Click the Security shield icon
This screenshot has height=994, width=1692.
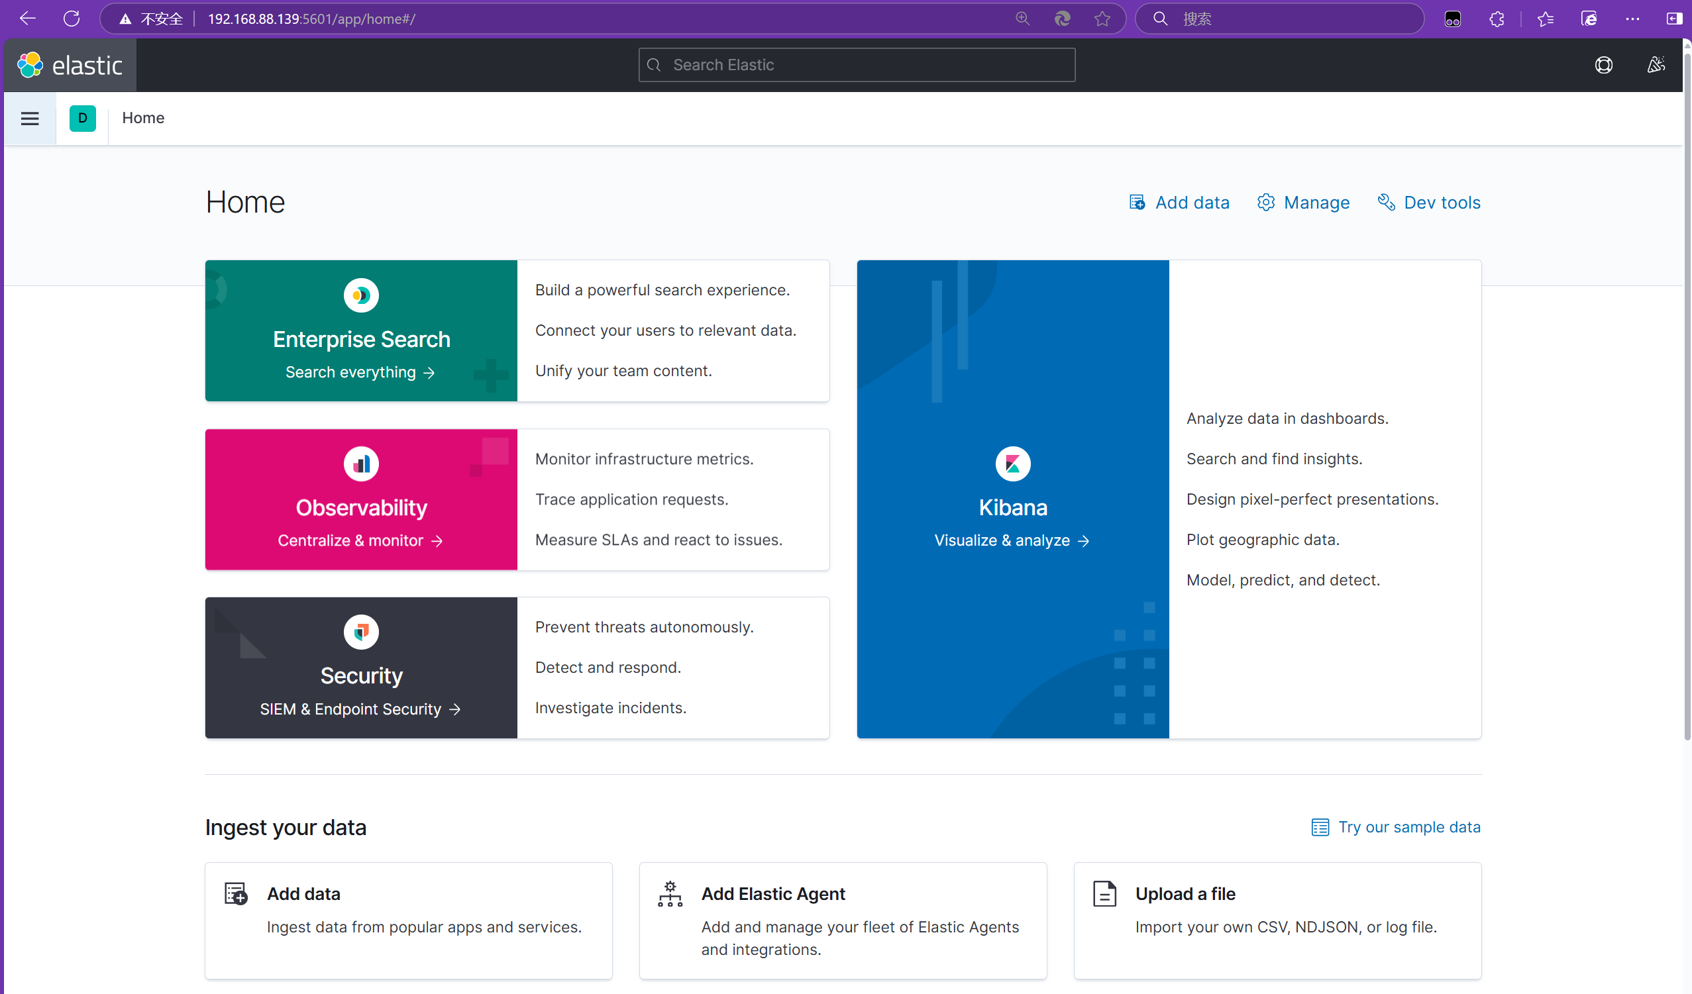pyautogui.click(x=361, y=632)
